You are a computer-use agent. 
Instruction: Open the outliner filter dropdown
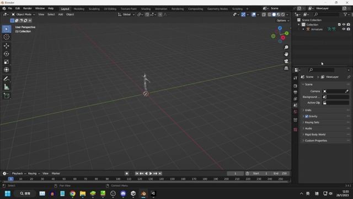coord(346,14)
